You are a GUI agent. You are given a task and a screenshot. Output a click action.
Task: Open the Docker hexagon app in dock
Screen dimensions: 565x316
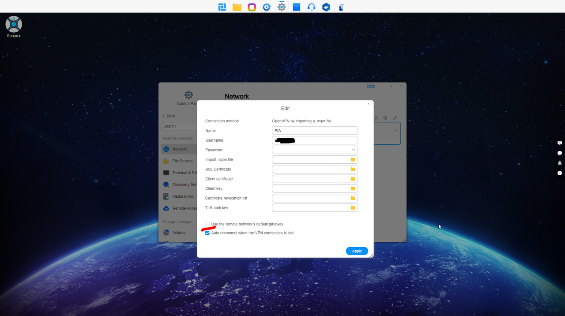tap(326, 7)
